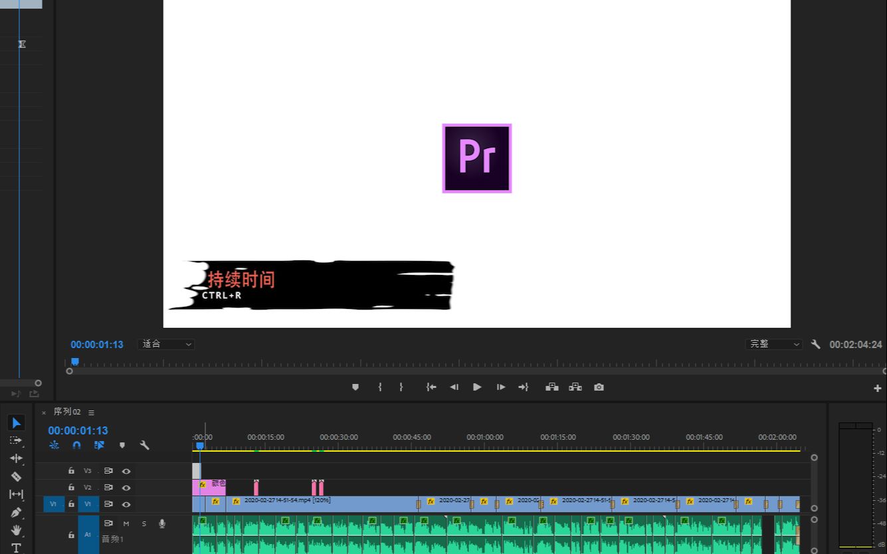Toggle lock on track V2
Screen dimensions: 887x554
pyautogui.click(x=71, y=488)
